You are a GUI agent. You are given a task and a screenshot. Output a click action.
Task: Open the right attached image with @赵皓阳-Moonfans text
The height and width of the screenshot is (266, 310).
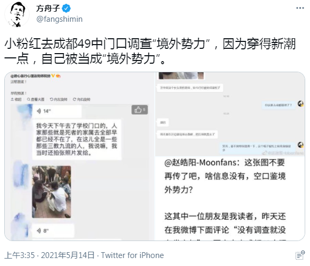(x=230, y=156)
